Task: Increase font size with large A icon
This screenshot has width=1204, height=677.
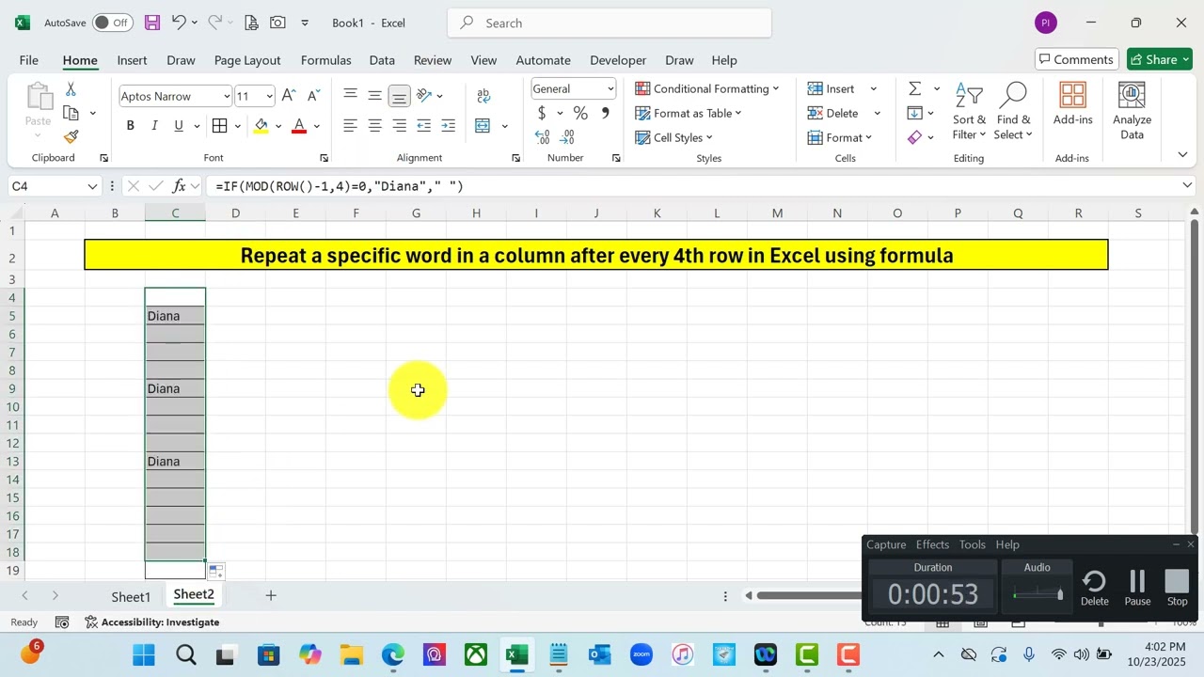Action: (290, 96)
